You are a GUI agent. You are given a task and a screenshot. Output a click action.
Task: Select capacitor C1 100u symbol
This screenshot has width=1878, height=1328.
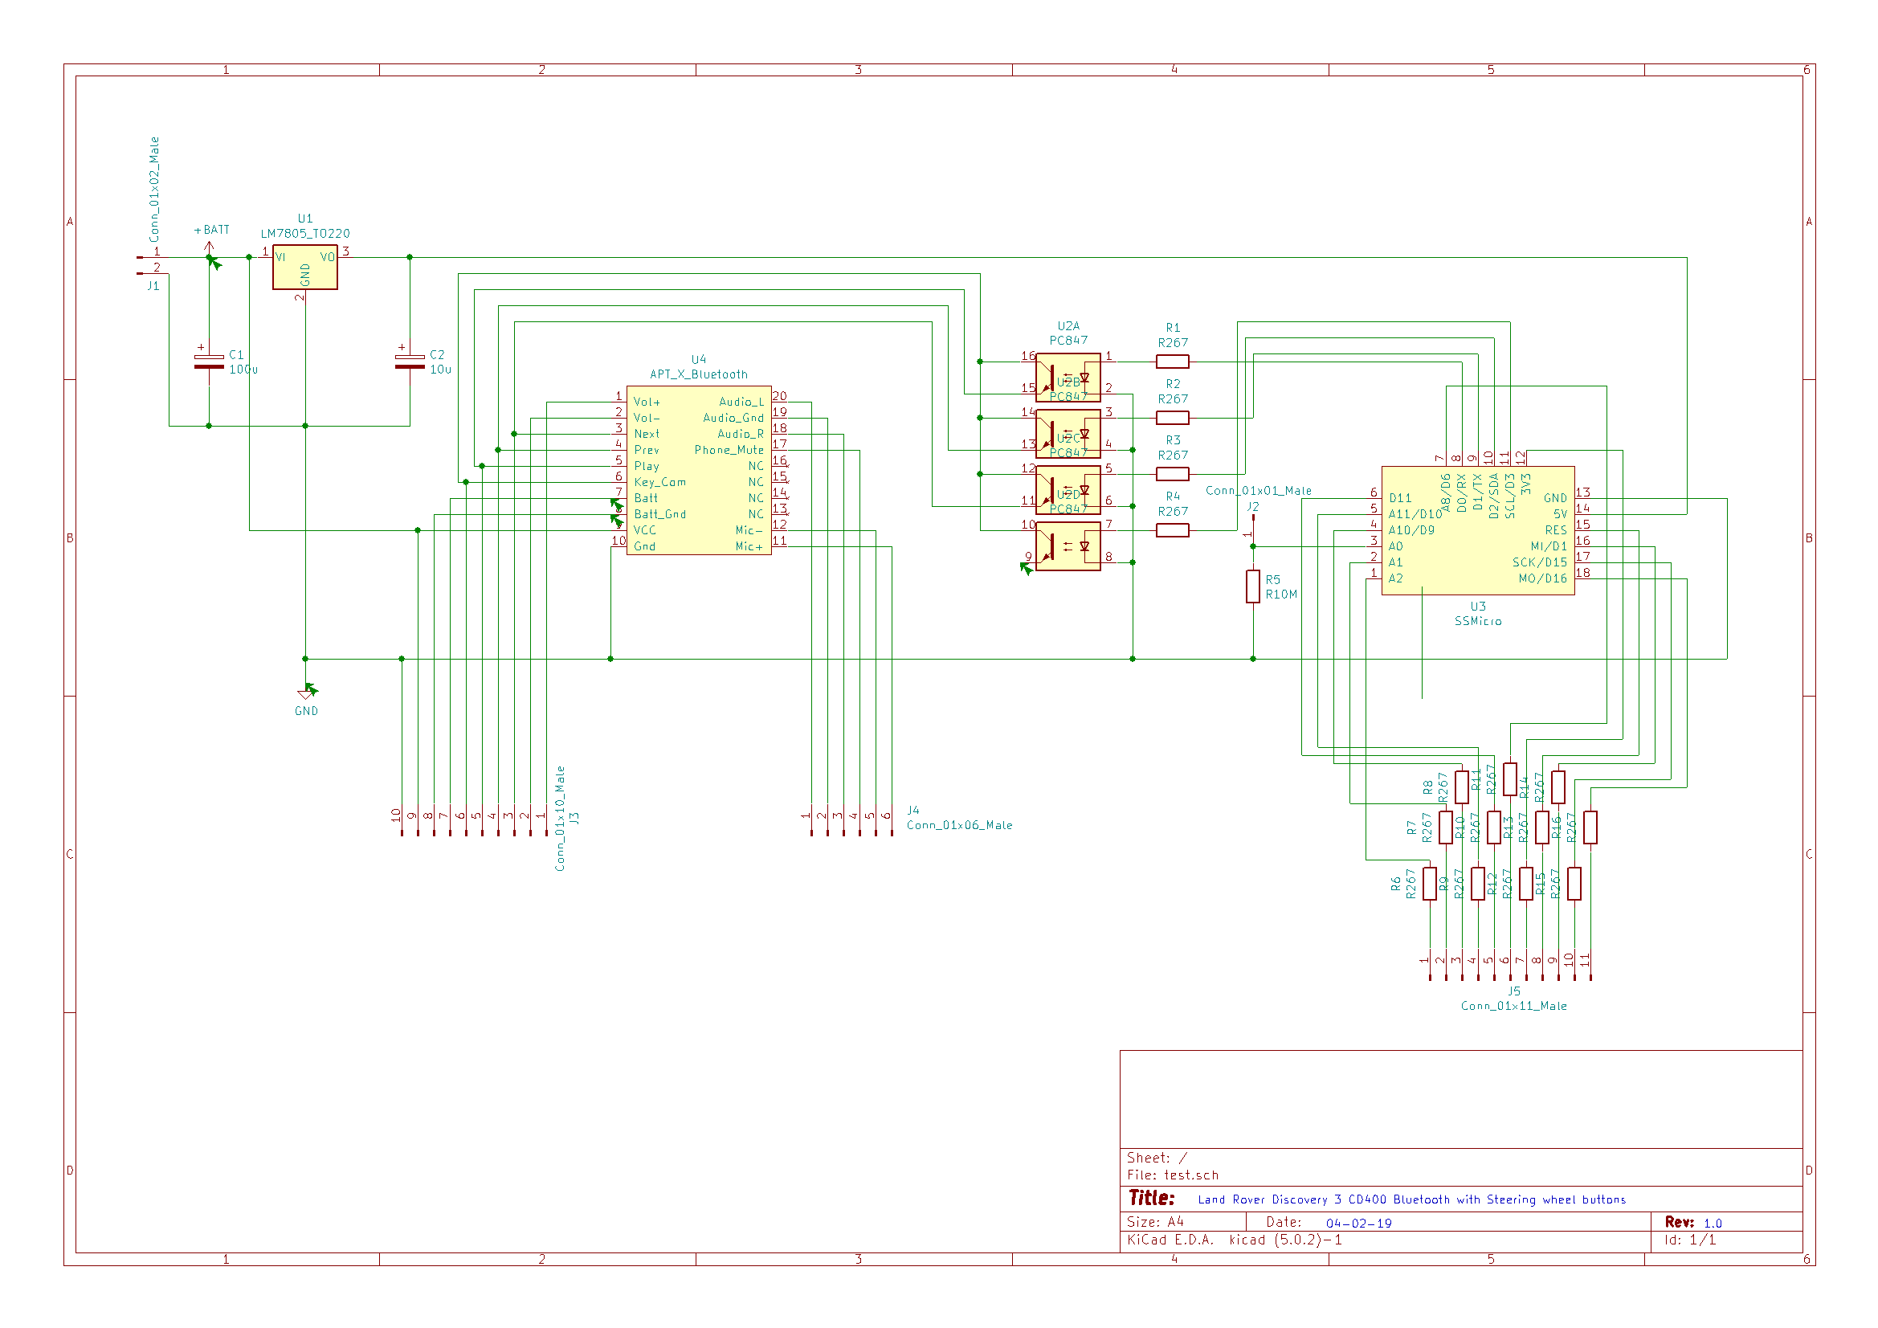(x=209, y=362)
